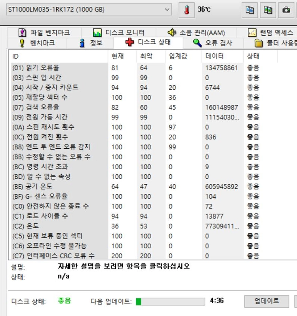Click the 현재 column header
The height and width of the screenshot is (316, 297).
click(x=122, y=57)
